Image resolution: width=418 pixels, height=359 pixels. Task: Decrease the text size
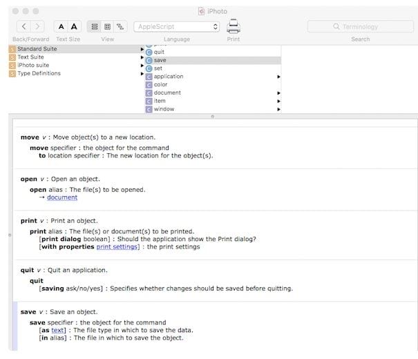pos(61,26)
